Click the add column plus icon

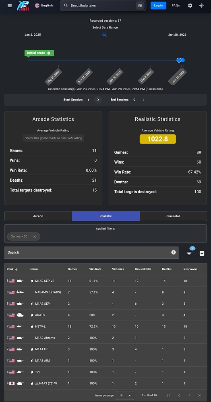[202, 253]
